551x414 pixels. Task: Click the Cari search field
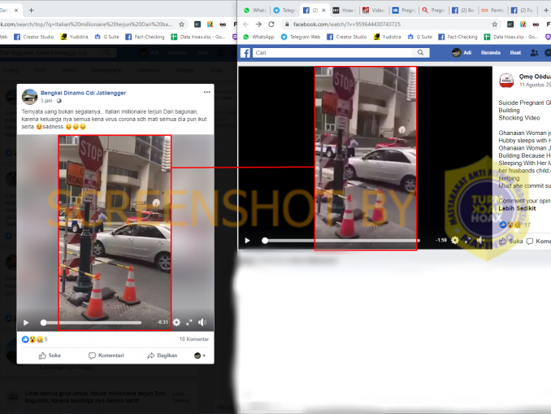[332, 53]
